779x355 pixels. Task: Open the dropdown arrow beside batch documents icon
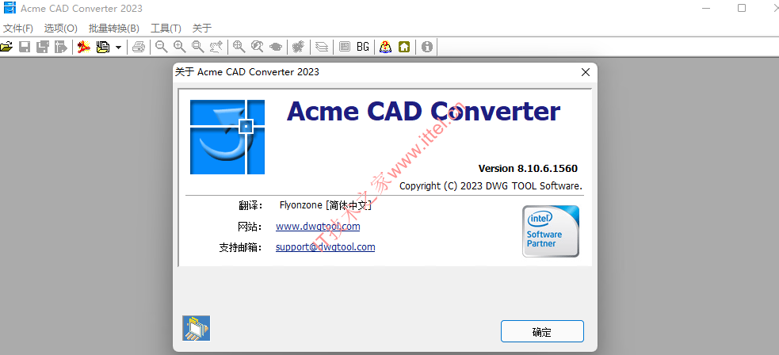(x=118, y=48)
